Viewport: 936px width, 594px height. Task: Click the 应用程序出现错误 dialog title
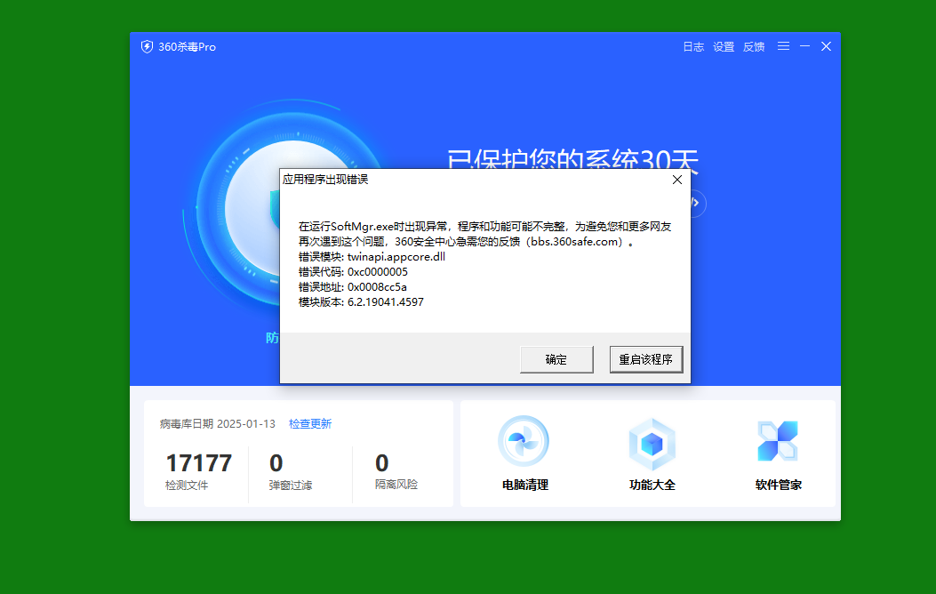click(x=325, y=180)
